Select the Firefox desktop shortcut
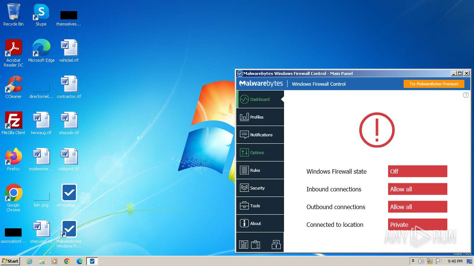This screenshot has width=474, height=266. point(13,160)
